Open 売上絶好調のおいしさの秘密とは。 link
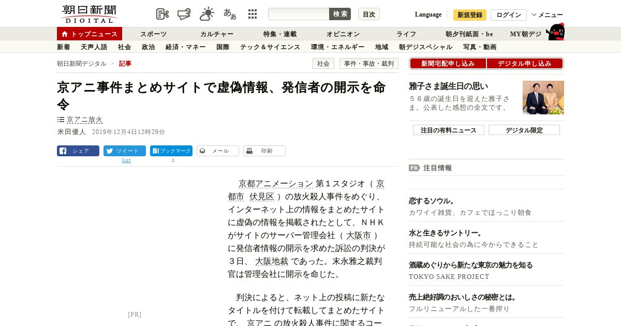Screen dimensions: 621x326 point(463,297)
